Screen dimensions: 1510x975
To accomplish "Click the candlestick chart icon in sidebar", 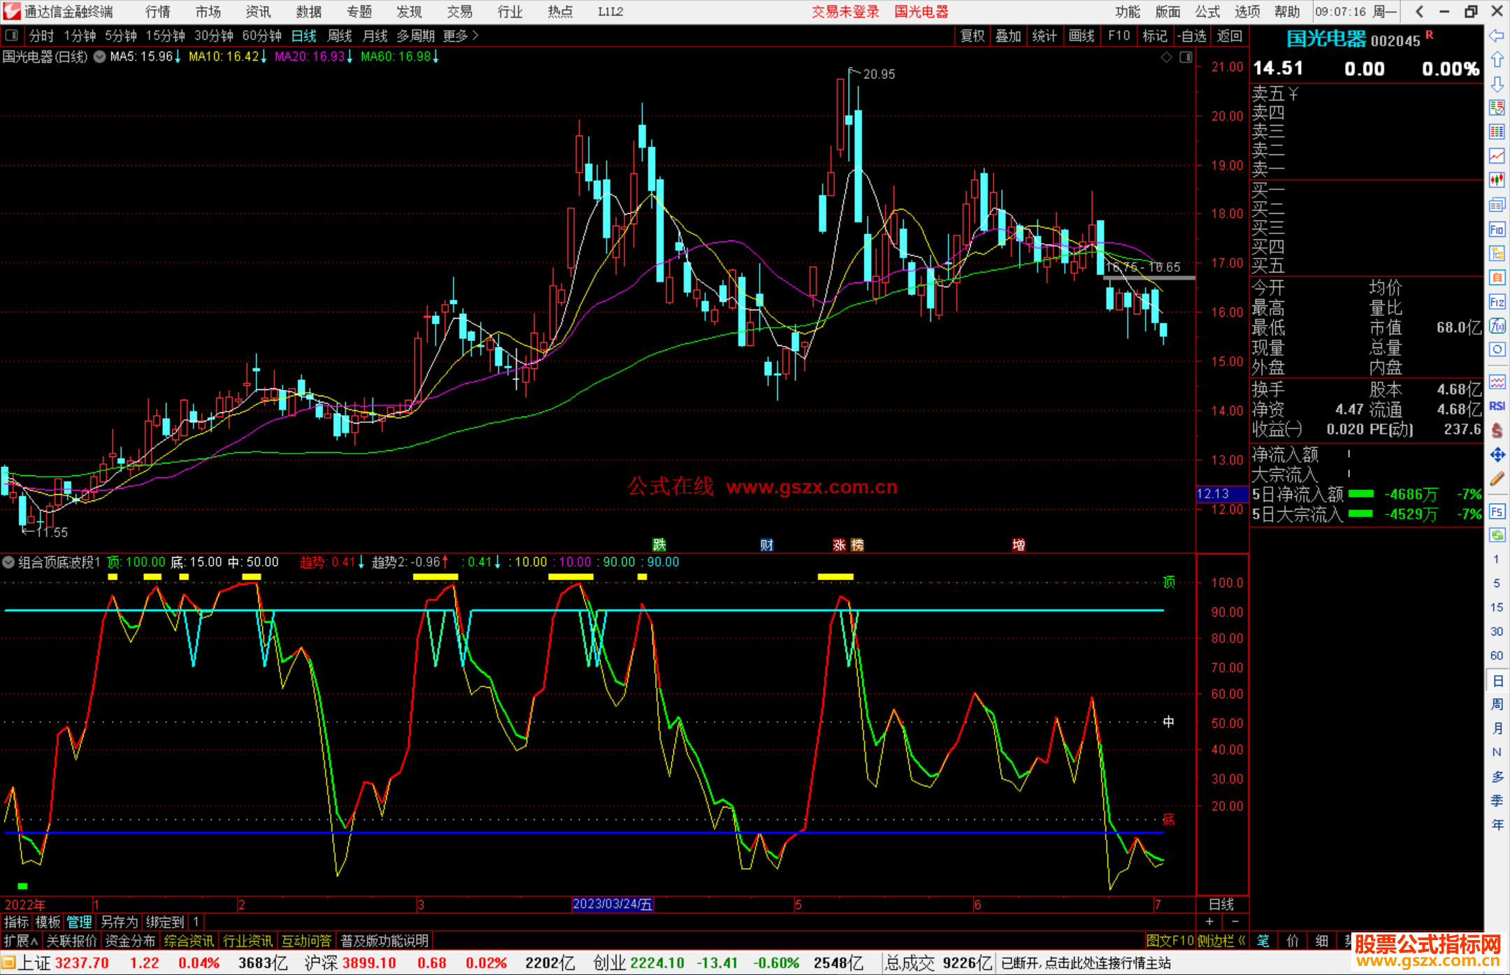I will 1497,180.
